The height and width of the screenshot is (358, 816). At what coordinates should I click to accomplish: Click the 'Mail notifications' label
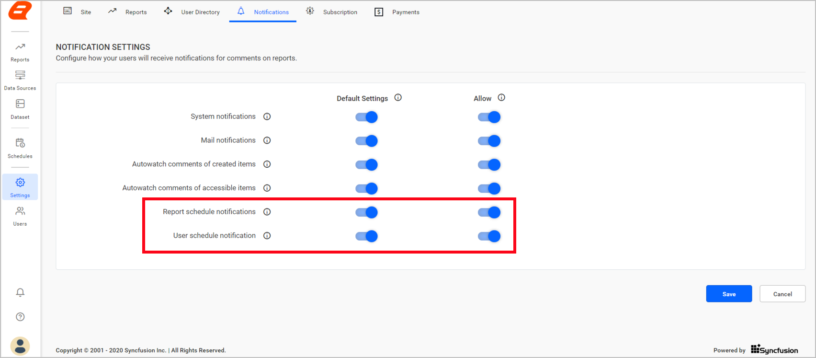[x=228, y=140]
